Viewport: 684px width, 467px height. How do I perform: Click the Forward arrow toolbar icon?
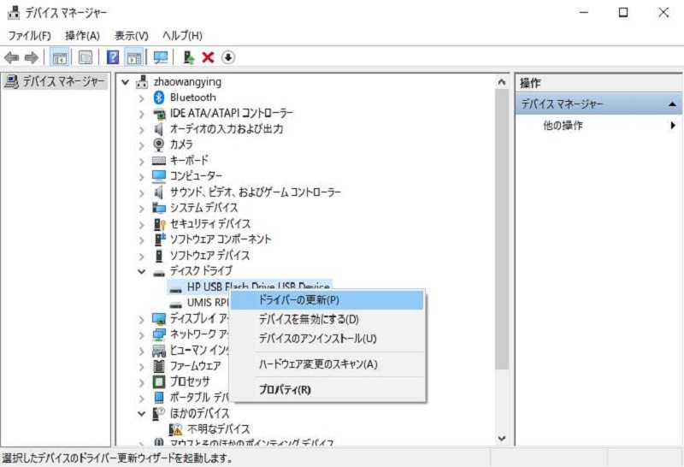32,57
